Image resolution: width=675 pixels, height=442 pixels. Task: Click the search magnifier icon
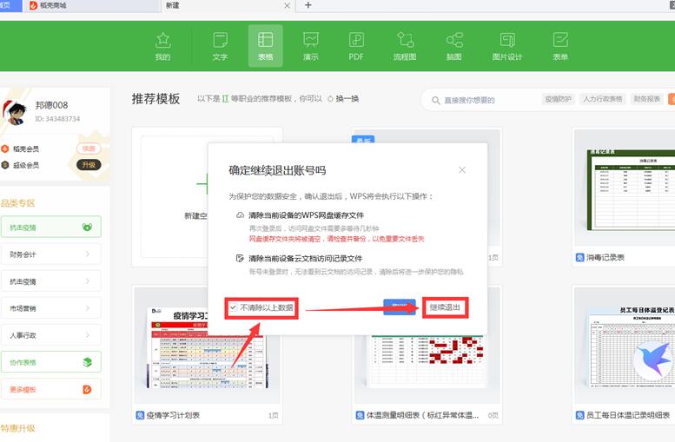point(435,100)
